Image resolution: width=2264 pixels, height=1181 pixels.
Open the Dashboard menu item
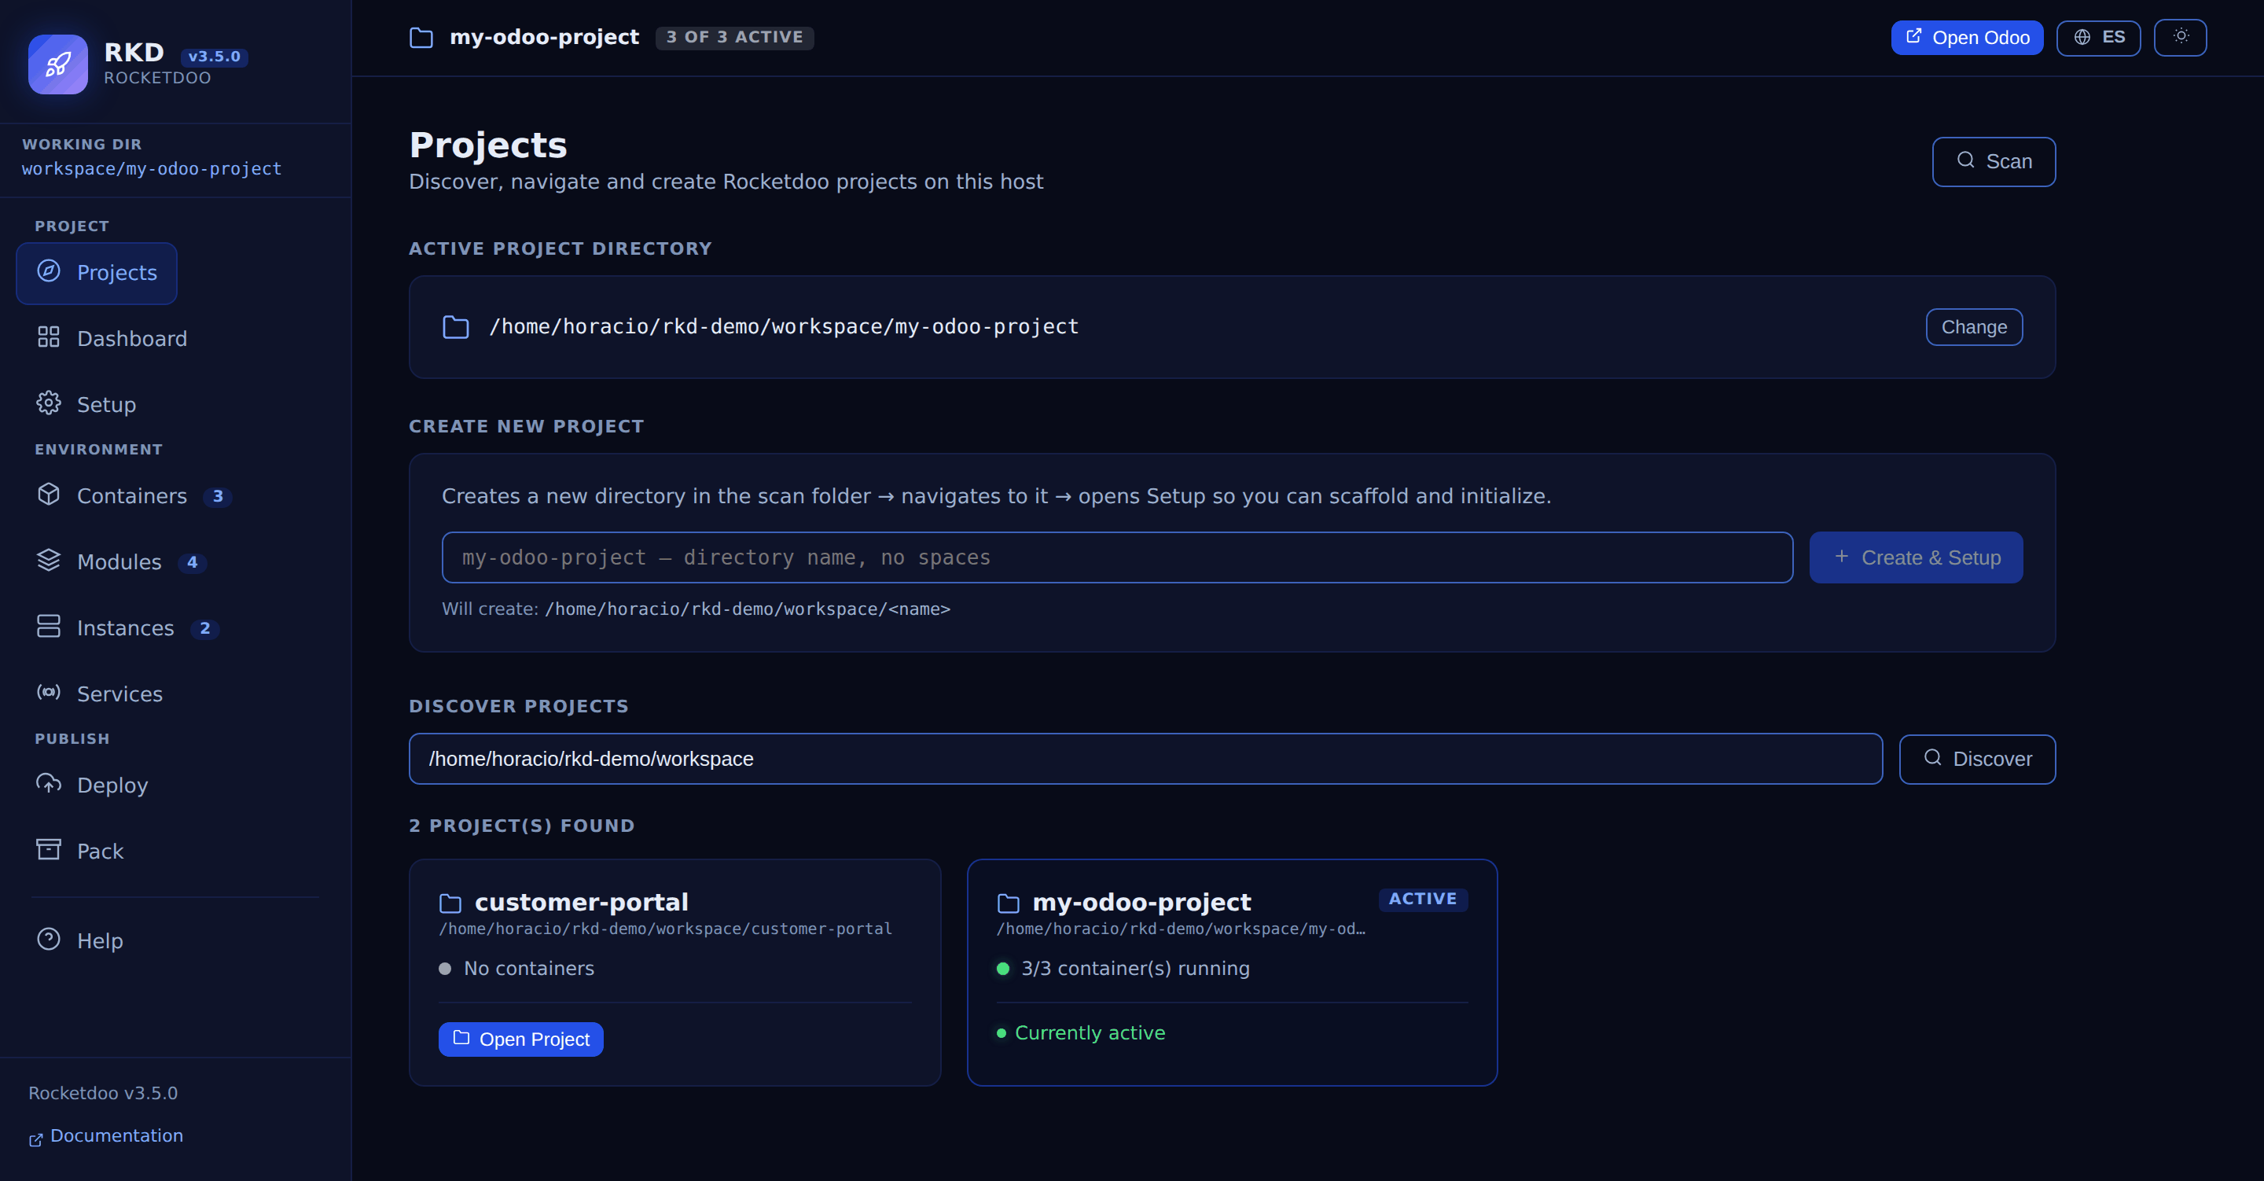click(112, 339)
